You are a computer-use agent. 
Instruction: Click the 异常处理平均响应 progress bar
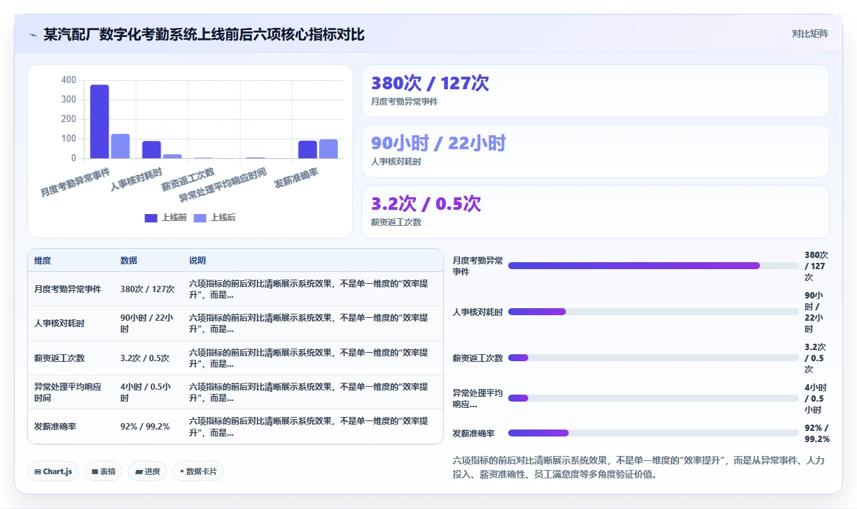653,398
